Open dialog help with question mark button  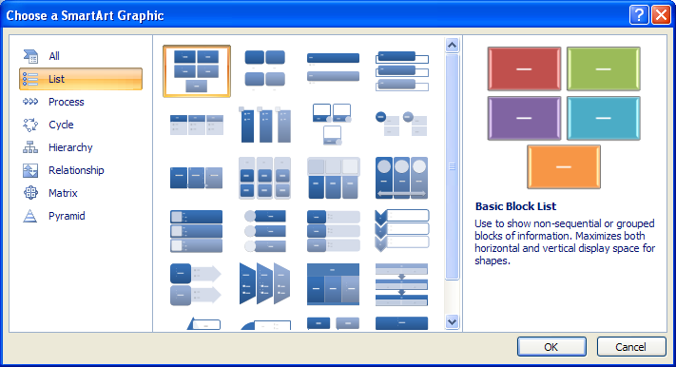coord(639,15)
